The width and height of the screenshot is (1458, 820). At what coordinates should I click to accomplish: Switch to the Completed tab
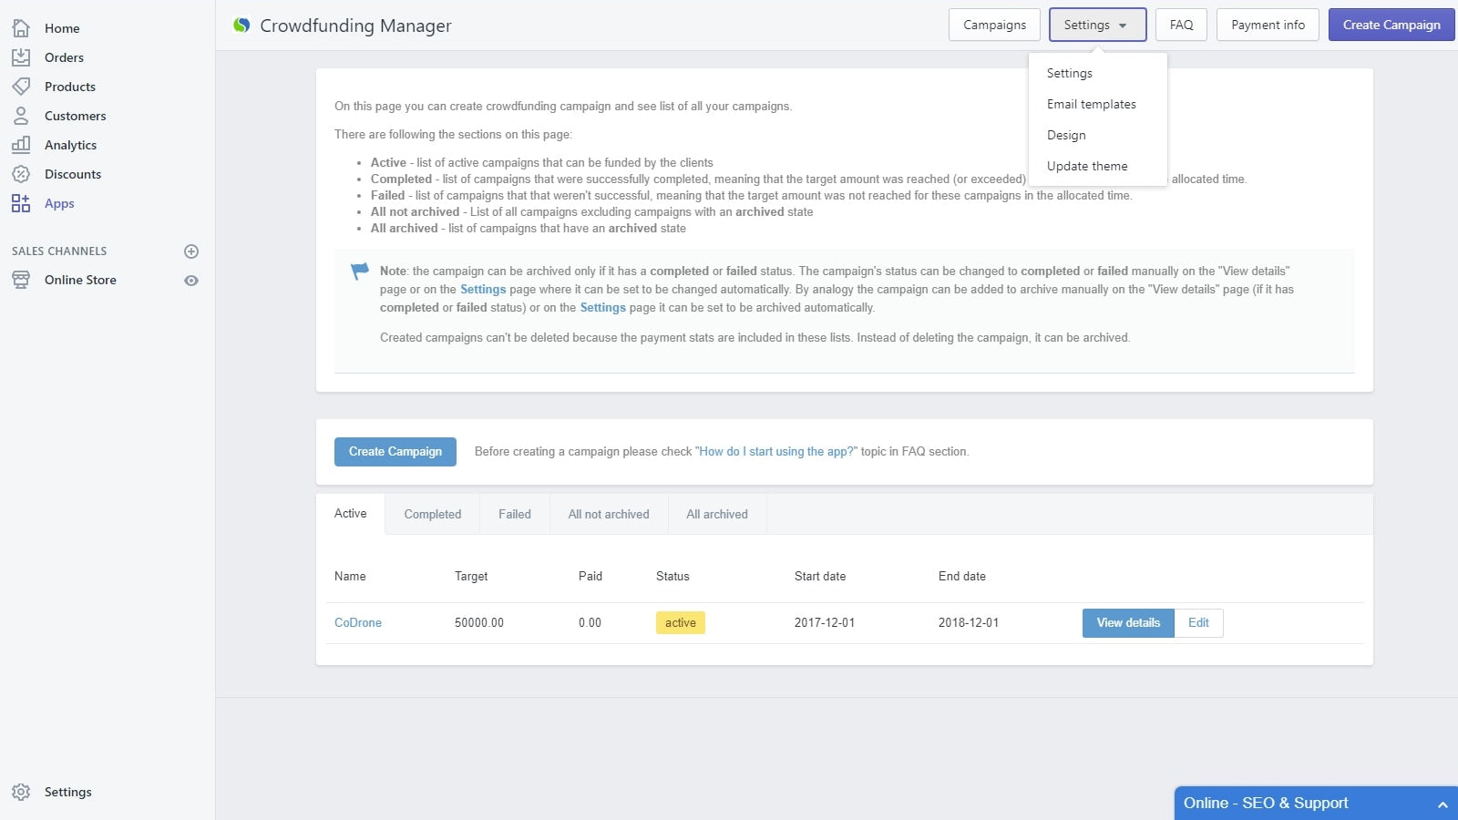(x=432, y=514)
